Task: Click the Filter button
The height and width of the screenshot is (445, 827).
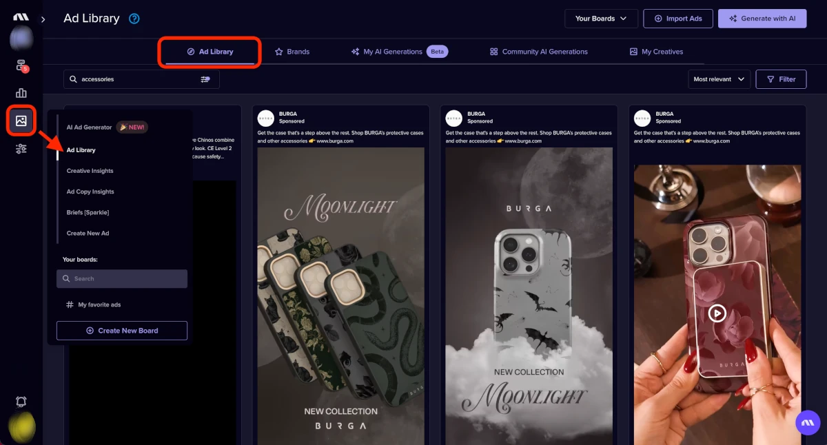Action: 781,79
